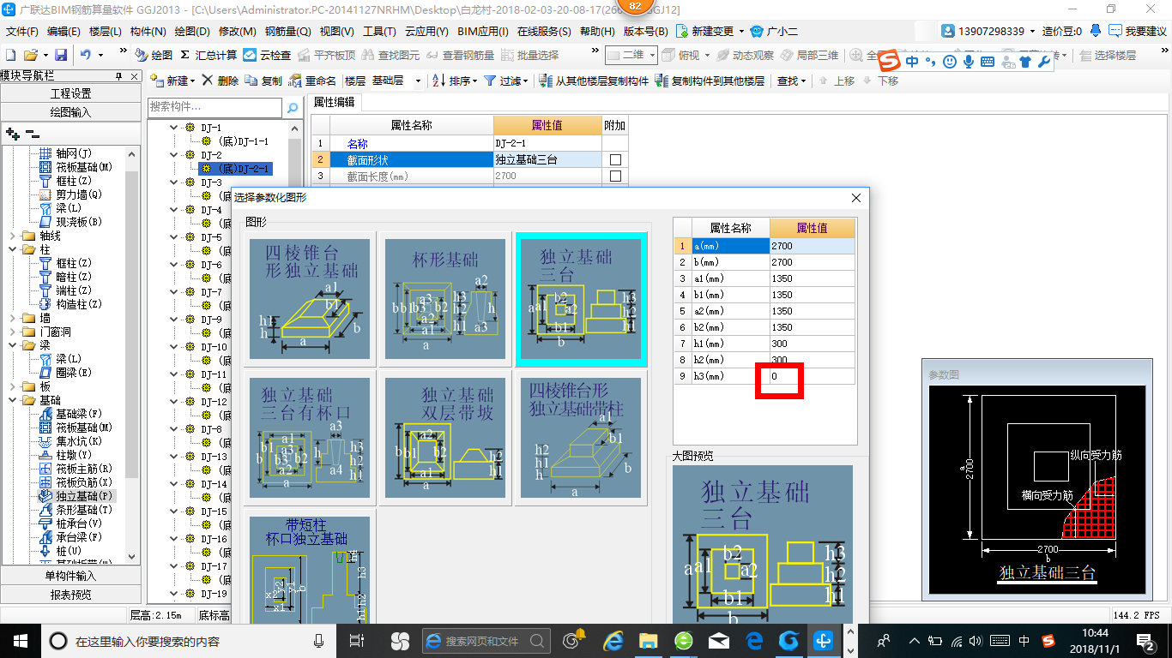Select 独立基础三台有杯口 shape thumbnail
This screenshot has height=658, width=1172.
(x=311, y=438)
